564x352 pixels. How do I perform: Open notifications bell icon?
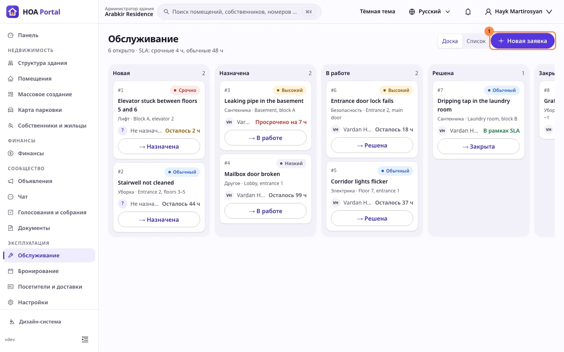[x=468, y=12]
